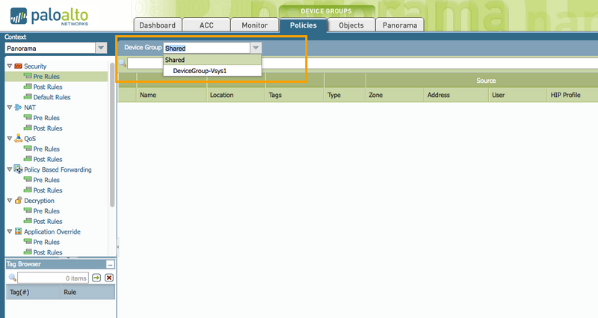Click the Zone column header

395,95
